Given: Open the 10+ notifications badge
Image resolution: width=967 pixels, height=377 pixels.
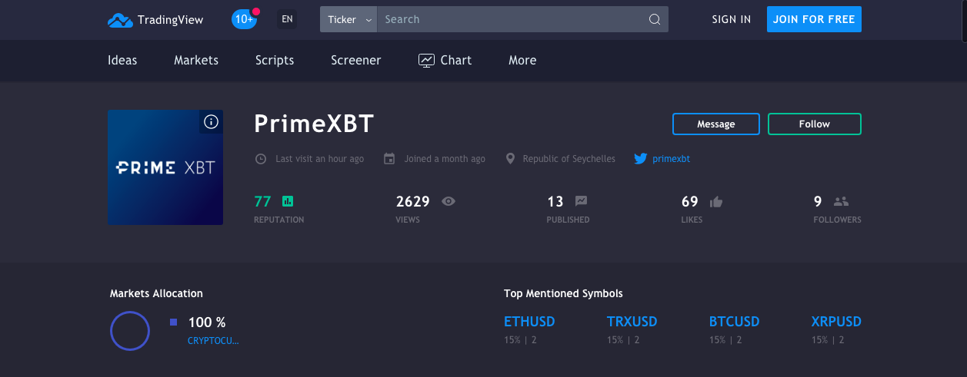Looking at the screenshot, I should [x=245, y=19].
